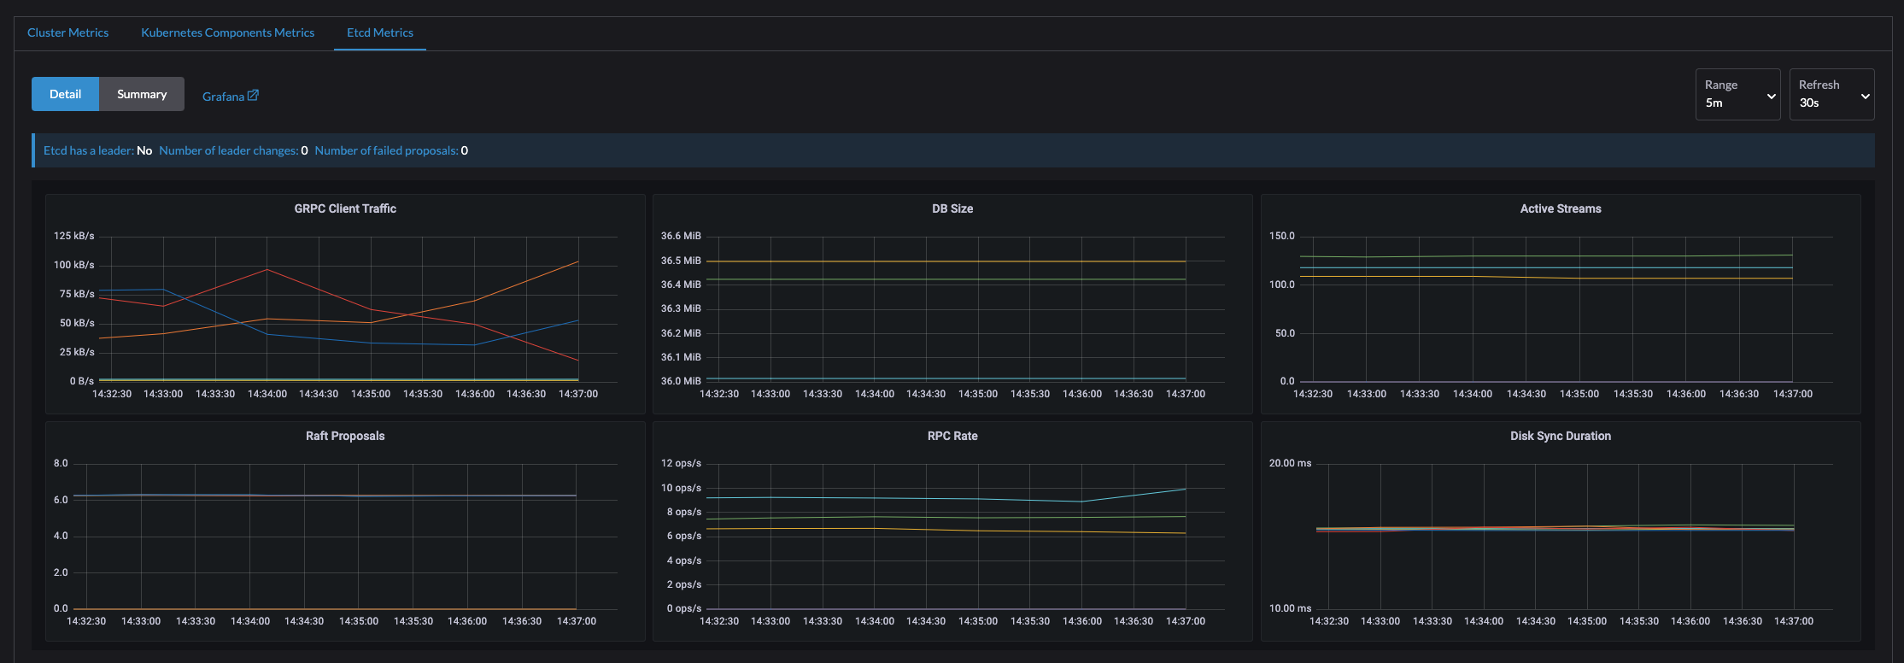1904x663 pixels.
Task: Click the Disk Sync Duration chart title
Action: 1561,436
